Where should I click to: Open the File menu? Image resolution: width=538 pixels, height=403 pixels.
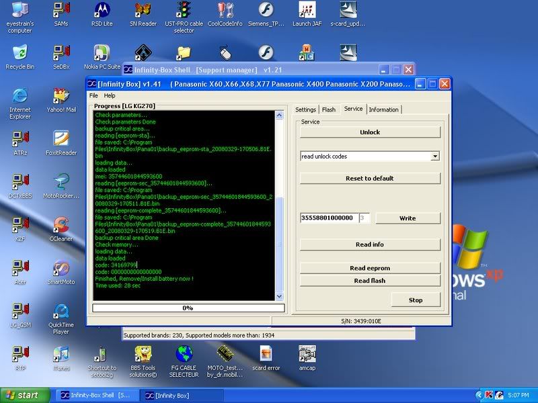[x=93, y=95]
